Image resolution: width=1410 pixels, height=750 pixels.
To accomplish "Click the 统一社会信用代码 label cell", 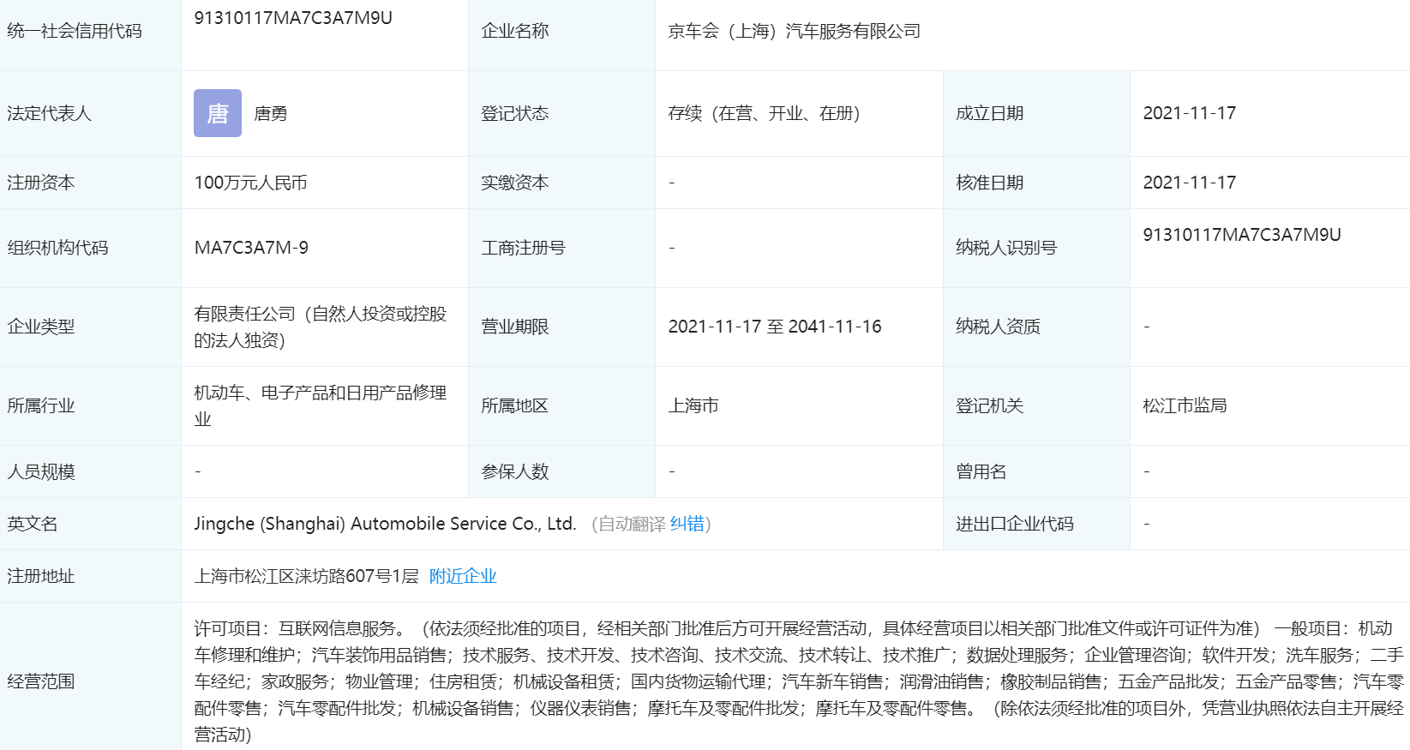I will click(91, 35).
